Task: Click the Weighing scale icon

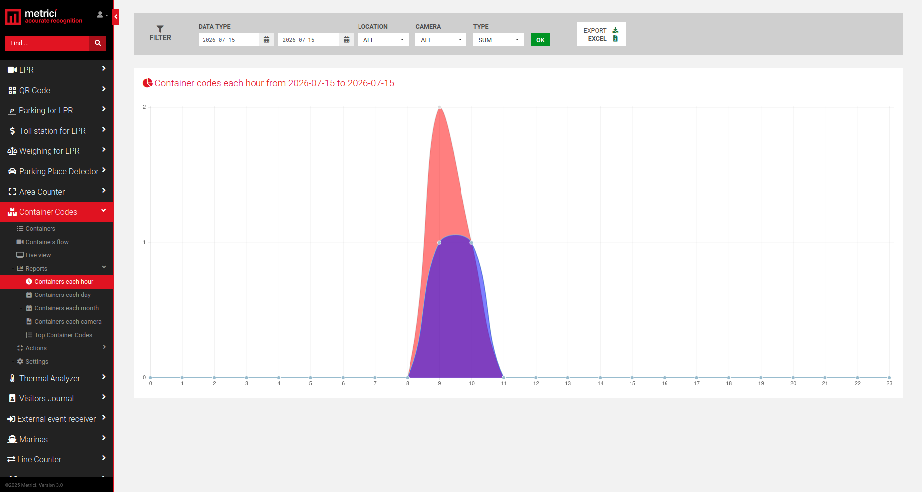Action: click(12, 151)
